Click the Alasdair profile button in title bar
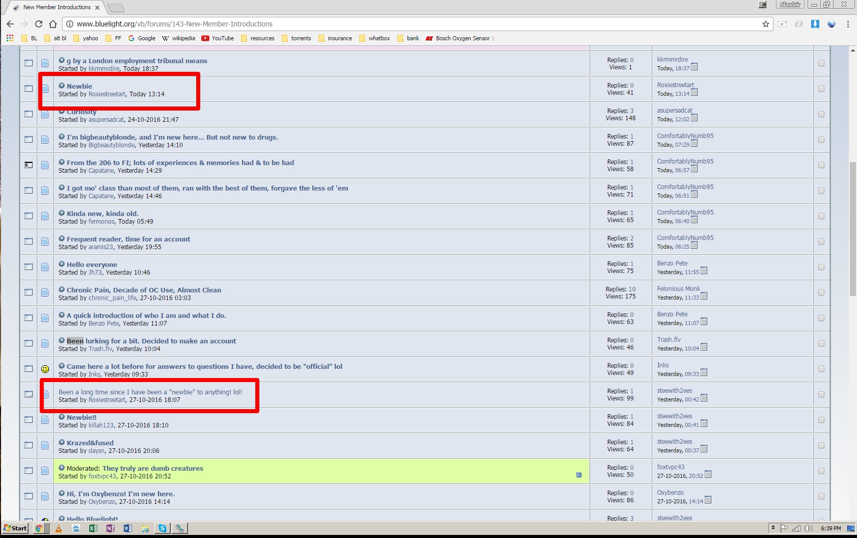 [x=790, y=5]
